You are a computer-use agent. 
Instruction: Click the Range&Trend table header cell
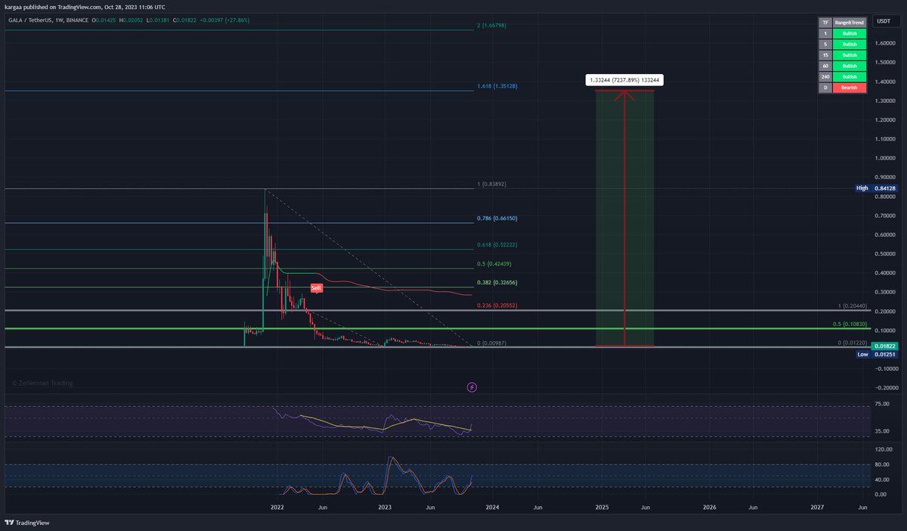point(850,23)
